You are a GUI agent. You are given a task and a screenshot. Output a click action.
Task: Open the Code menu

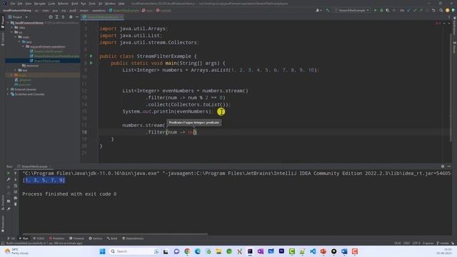[x=51, y=4]
